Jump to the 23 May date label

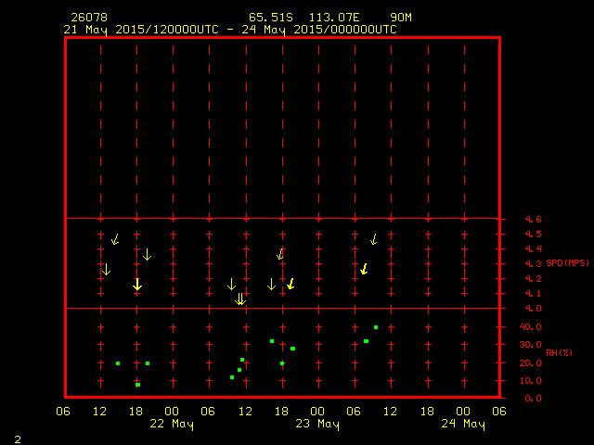[x=317, y=425]
